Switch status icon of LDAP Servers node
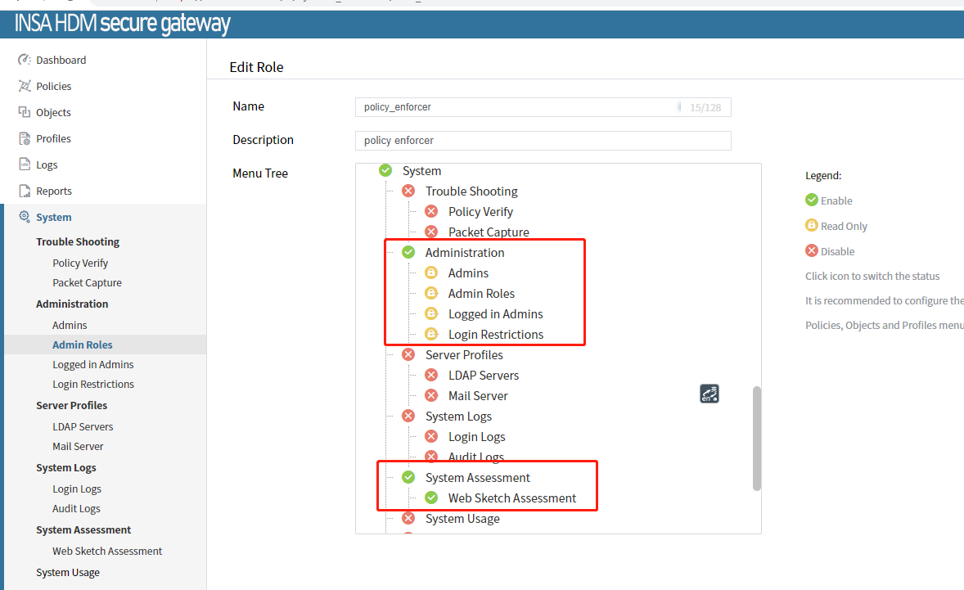Screen dimensions: 964x590 [x=431, y=375]
